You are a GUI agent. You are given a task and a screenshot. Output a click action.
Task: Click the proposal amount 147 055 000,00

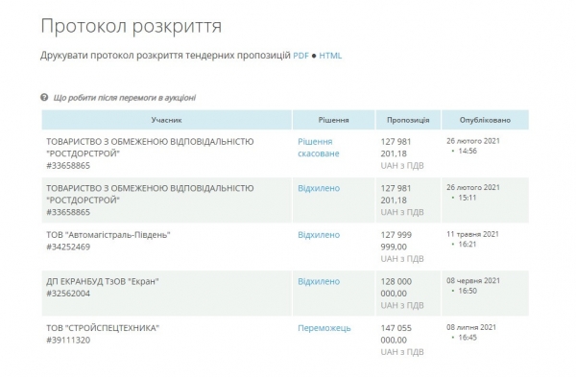pos(396,334)
